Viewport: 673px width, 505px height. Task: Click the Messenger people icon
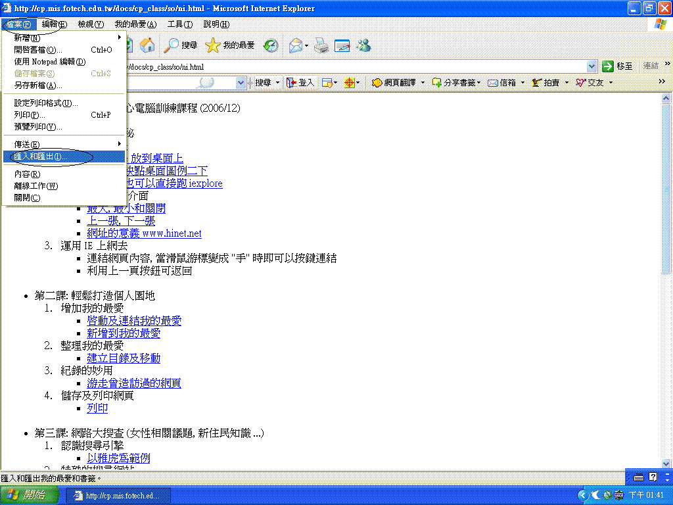[363, 45]
